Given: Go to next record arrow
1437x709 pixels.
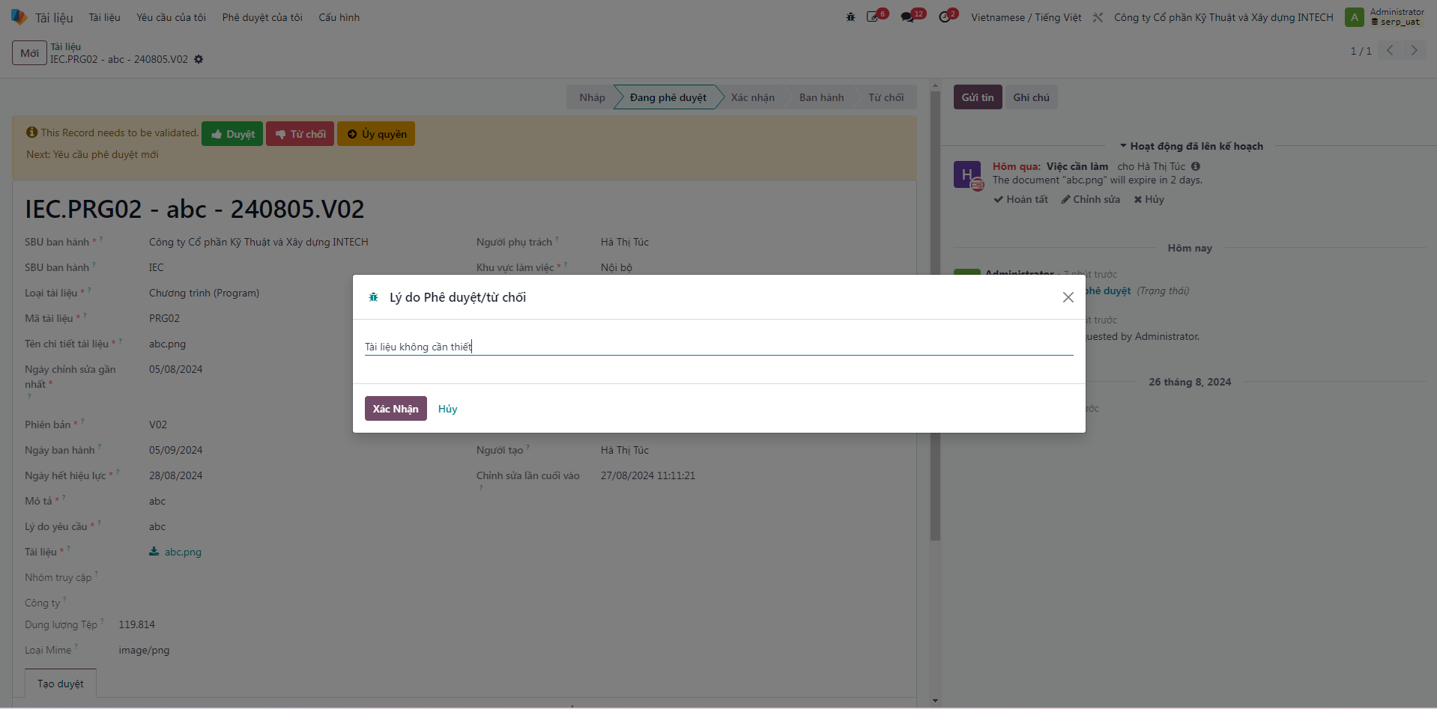Looking at the screenshot, I should coord(1414,50).
